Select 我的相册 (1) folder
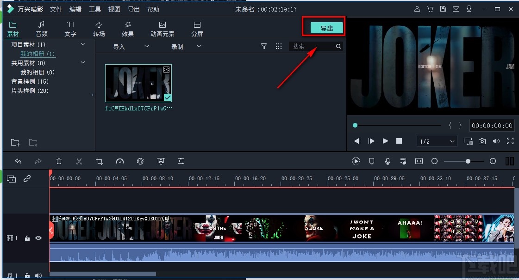This screenshot has height=280, width=519. coord(38,54)
